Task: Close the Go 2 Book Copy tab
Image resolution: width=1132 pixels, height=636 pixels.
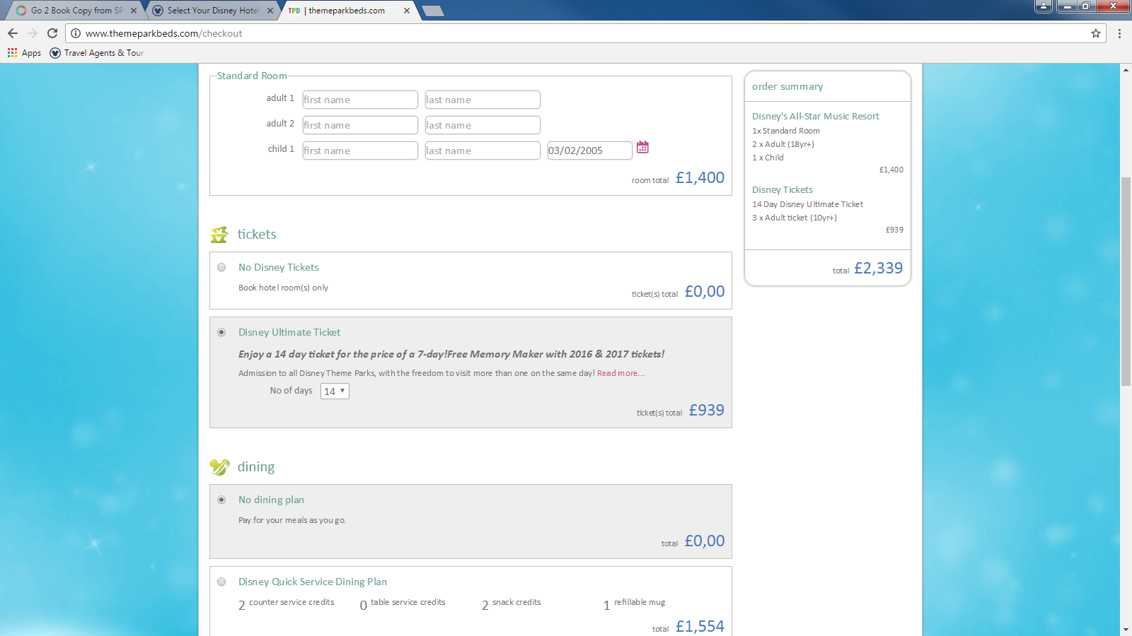Action: (x=134, y=11)
